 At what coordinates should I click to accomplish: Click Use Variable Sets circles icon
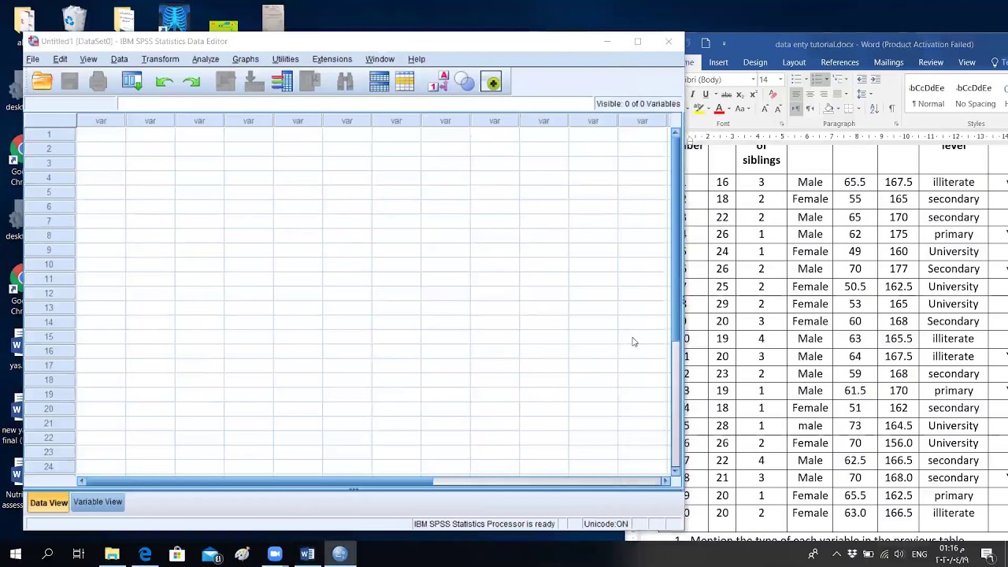pyautogui.click(x=465, y=81)
